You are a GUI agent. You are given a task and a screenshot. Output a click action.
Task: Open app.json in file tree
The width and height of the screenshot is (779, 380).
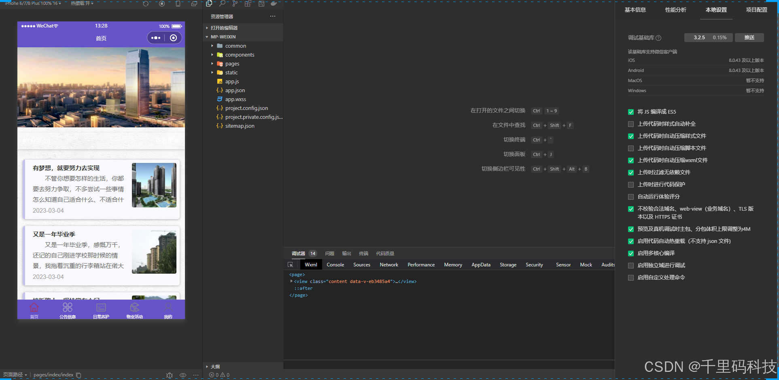(x=235, y=91)
